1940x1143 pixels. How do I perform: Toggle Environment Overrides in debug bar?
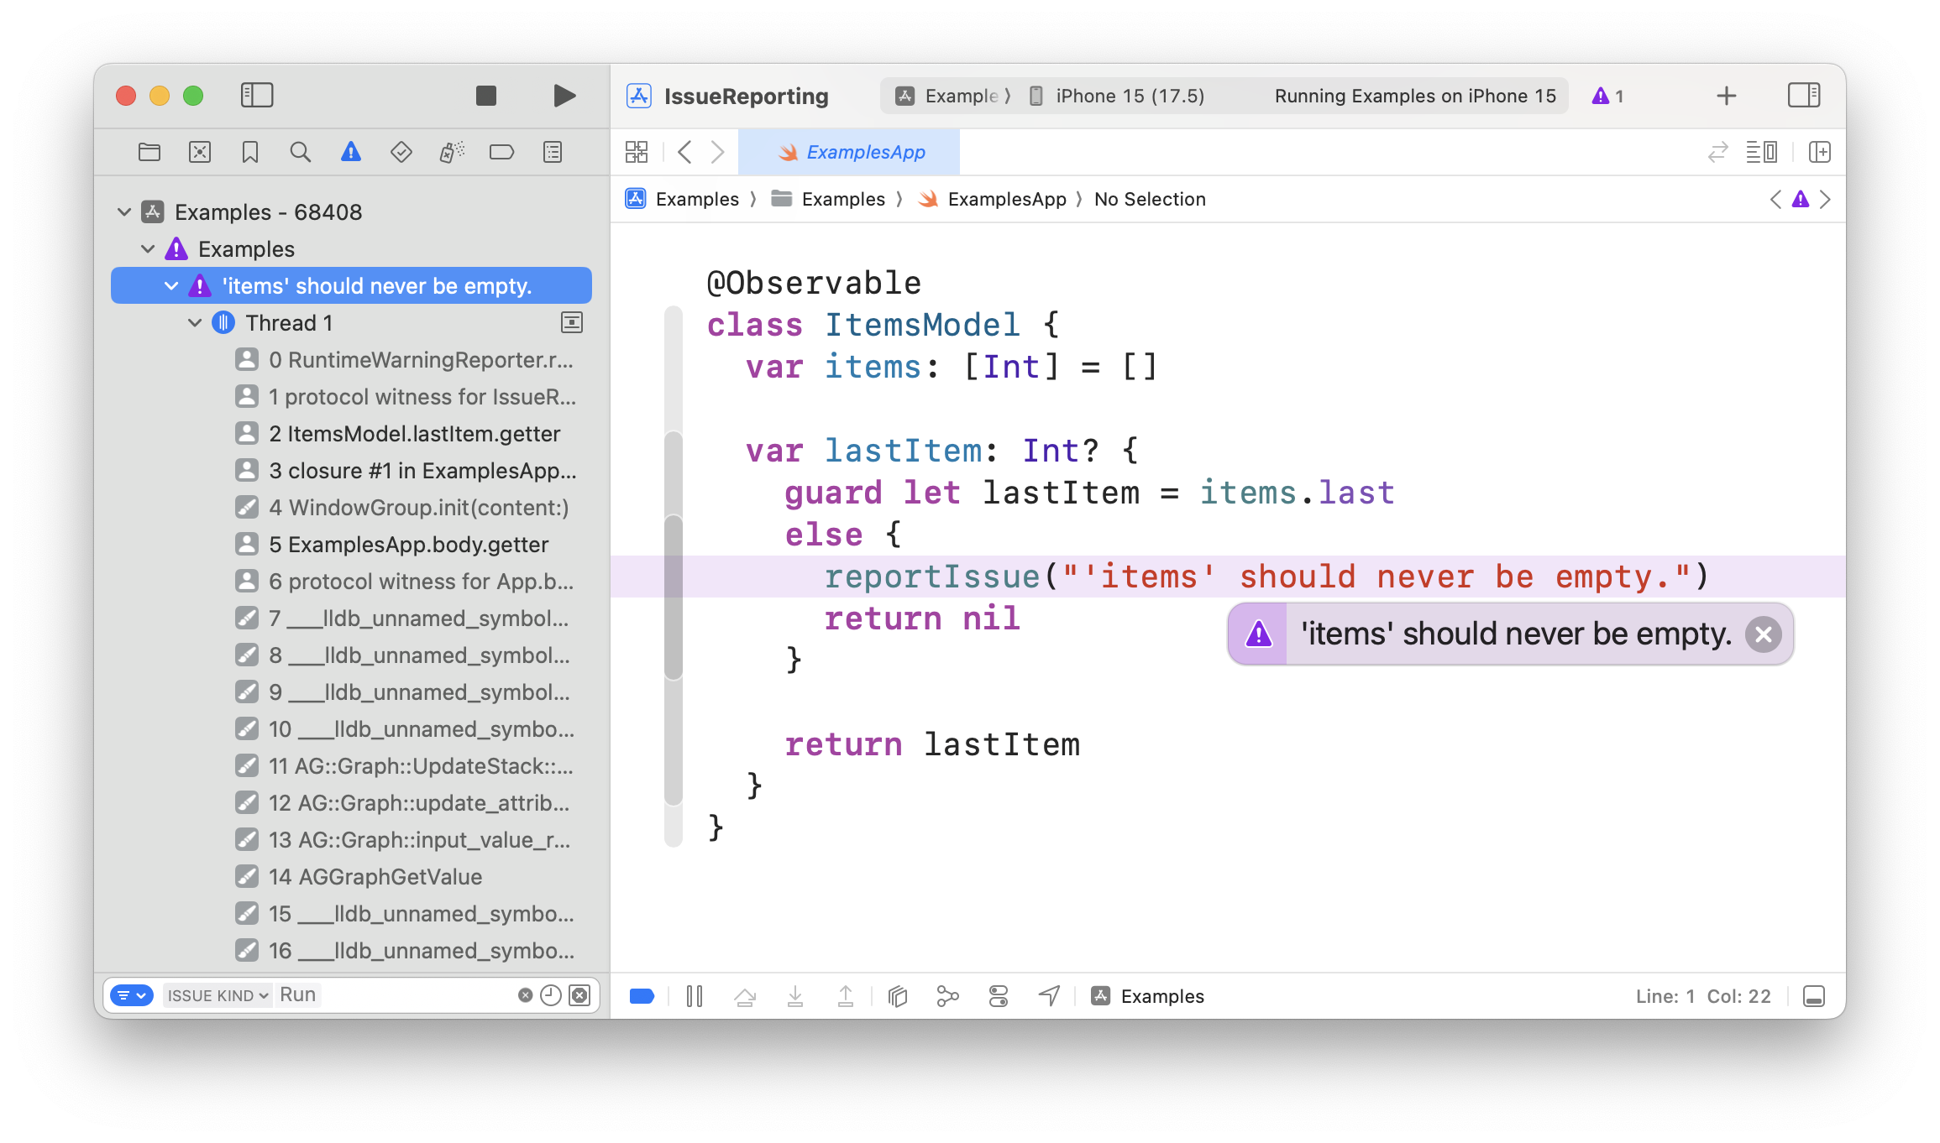click(x=998, y=996)
